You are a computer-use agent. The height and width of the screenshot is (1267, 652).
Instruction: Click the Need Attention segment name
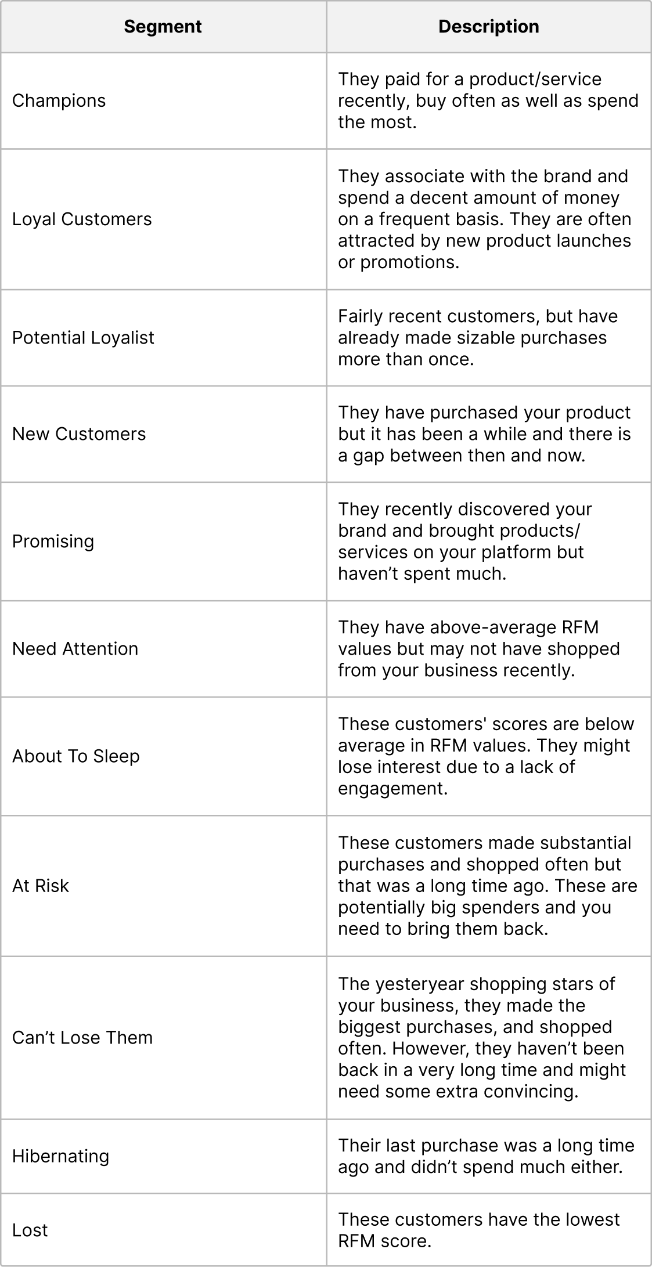pyautogui.click(x=75, y=649)
